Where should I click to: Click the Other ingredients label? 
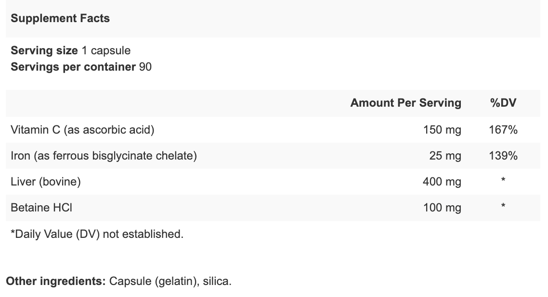pos(55,281)
